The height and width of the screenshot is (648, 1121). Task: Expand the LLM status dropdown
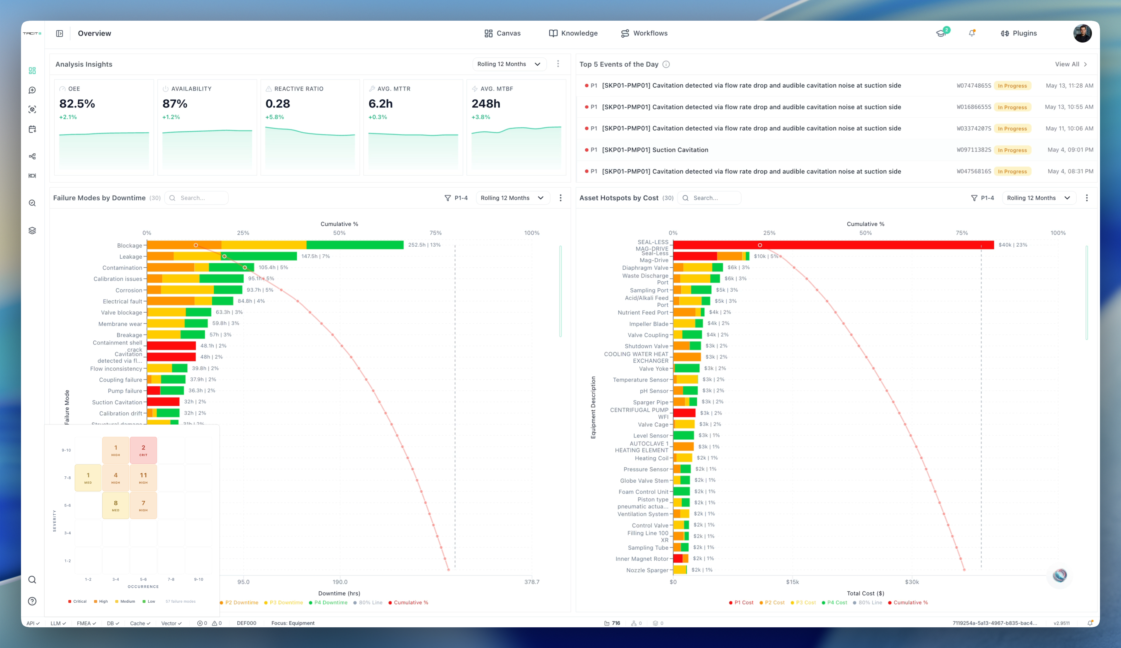(x=58, y=623)
